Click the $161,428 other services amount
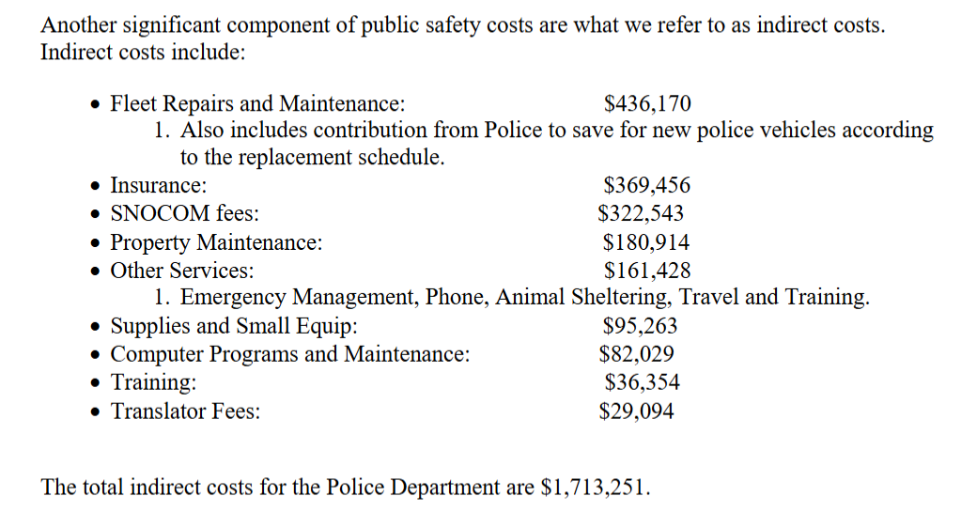Screen dimensions: 961x512 point(647,271)
